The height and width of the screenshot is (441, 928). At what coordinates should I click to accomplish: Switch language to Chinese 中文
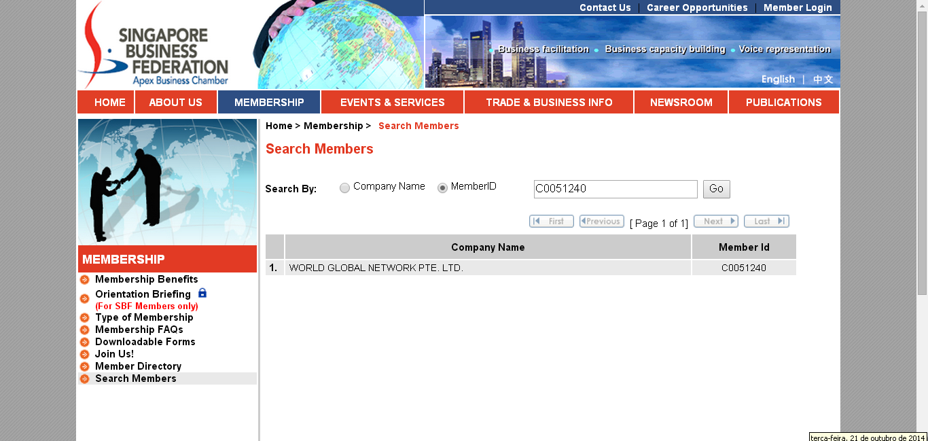(823, 80)
